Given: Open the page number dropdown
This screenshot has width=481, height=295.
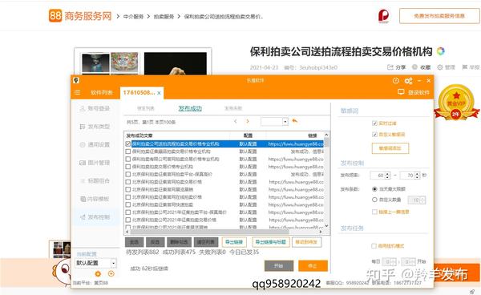Looking at the screenshot, I should tap(285, 121).
